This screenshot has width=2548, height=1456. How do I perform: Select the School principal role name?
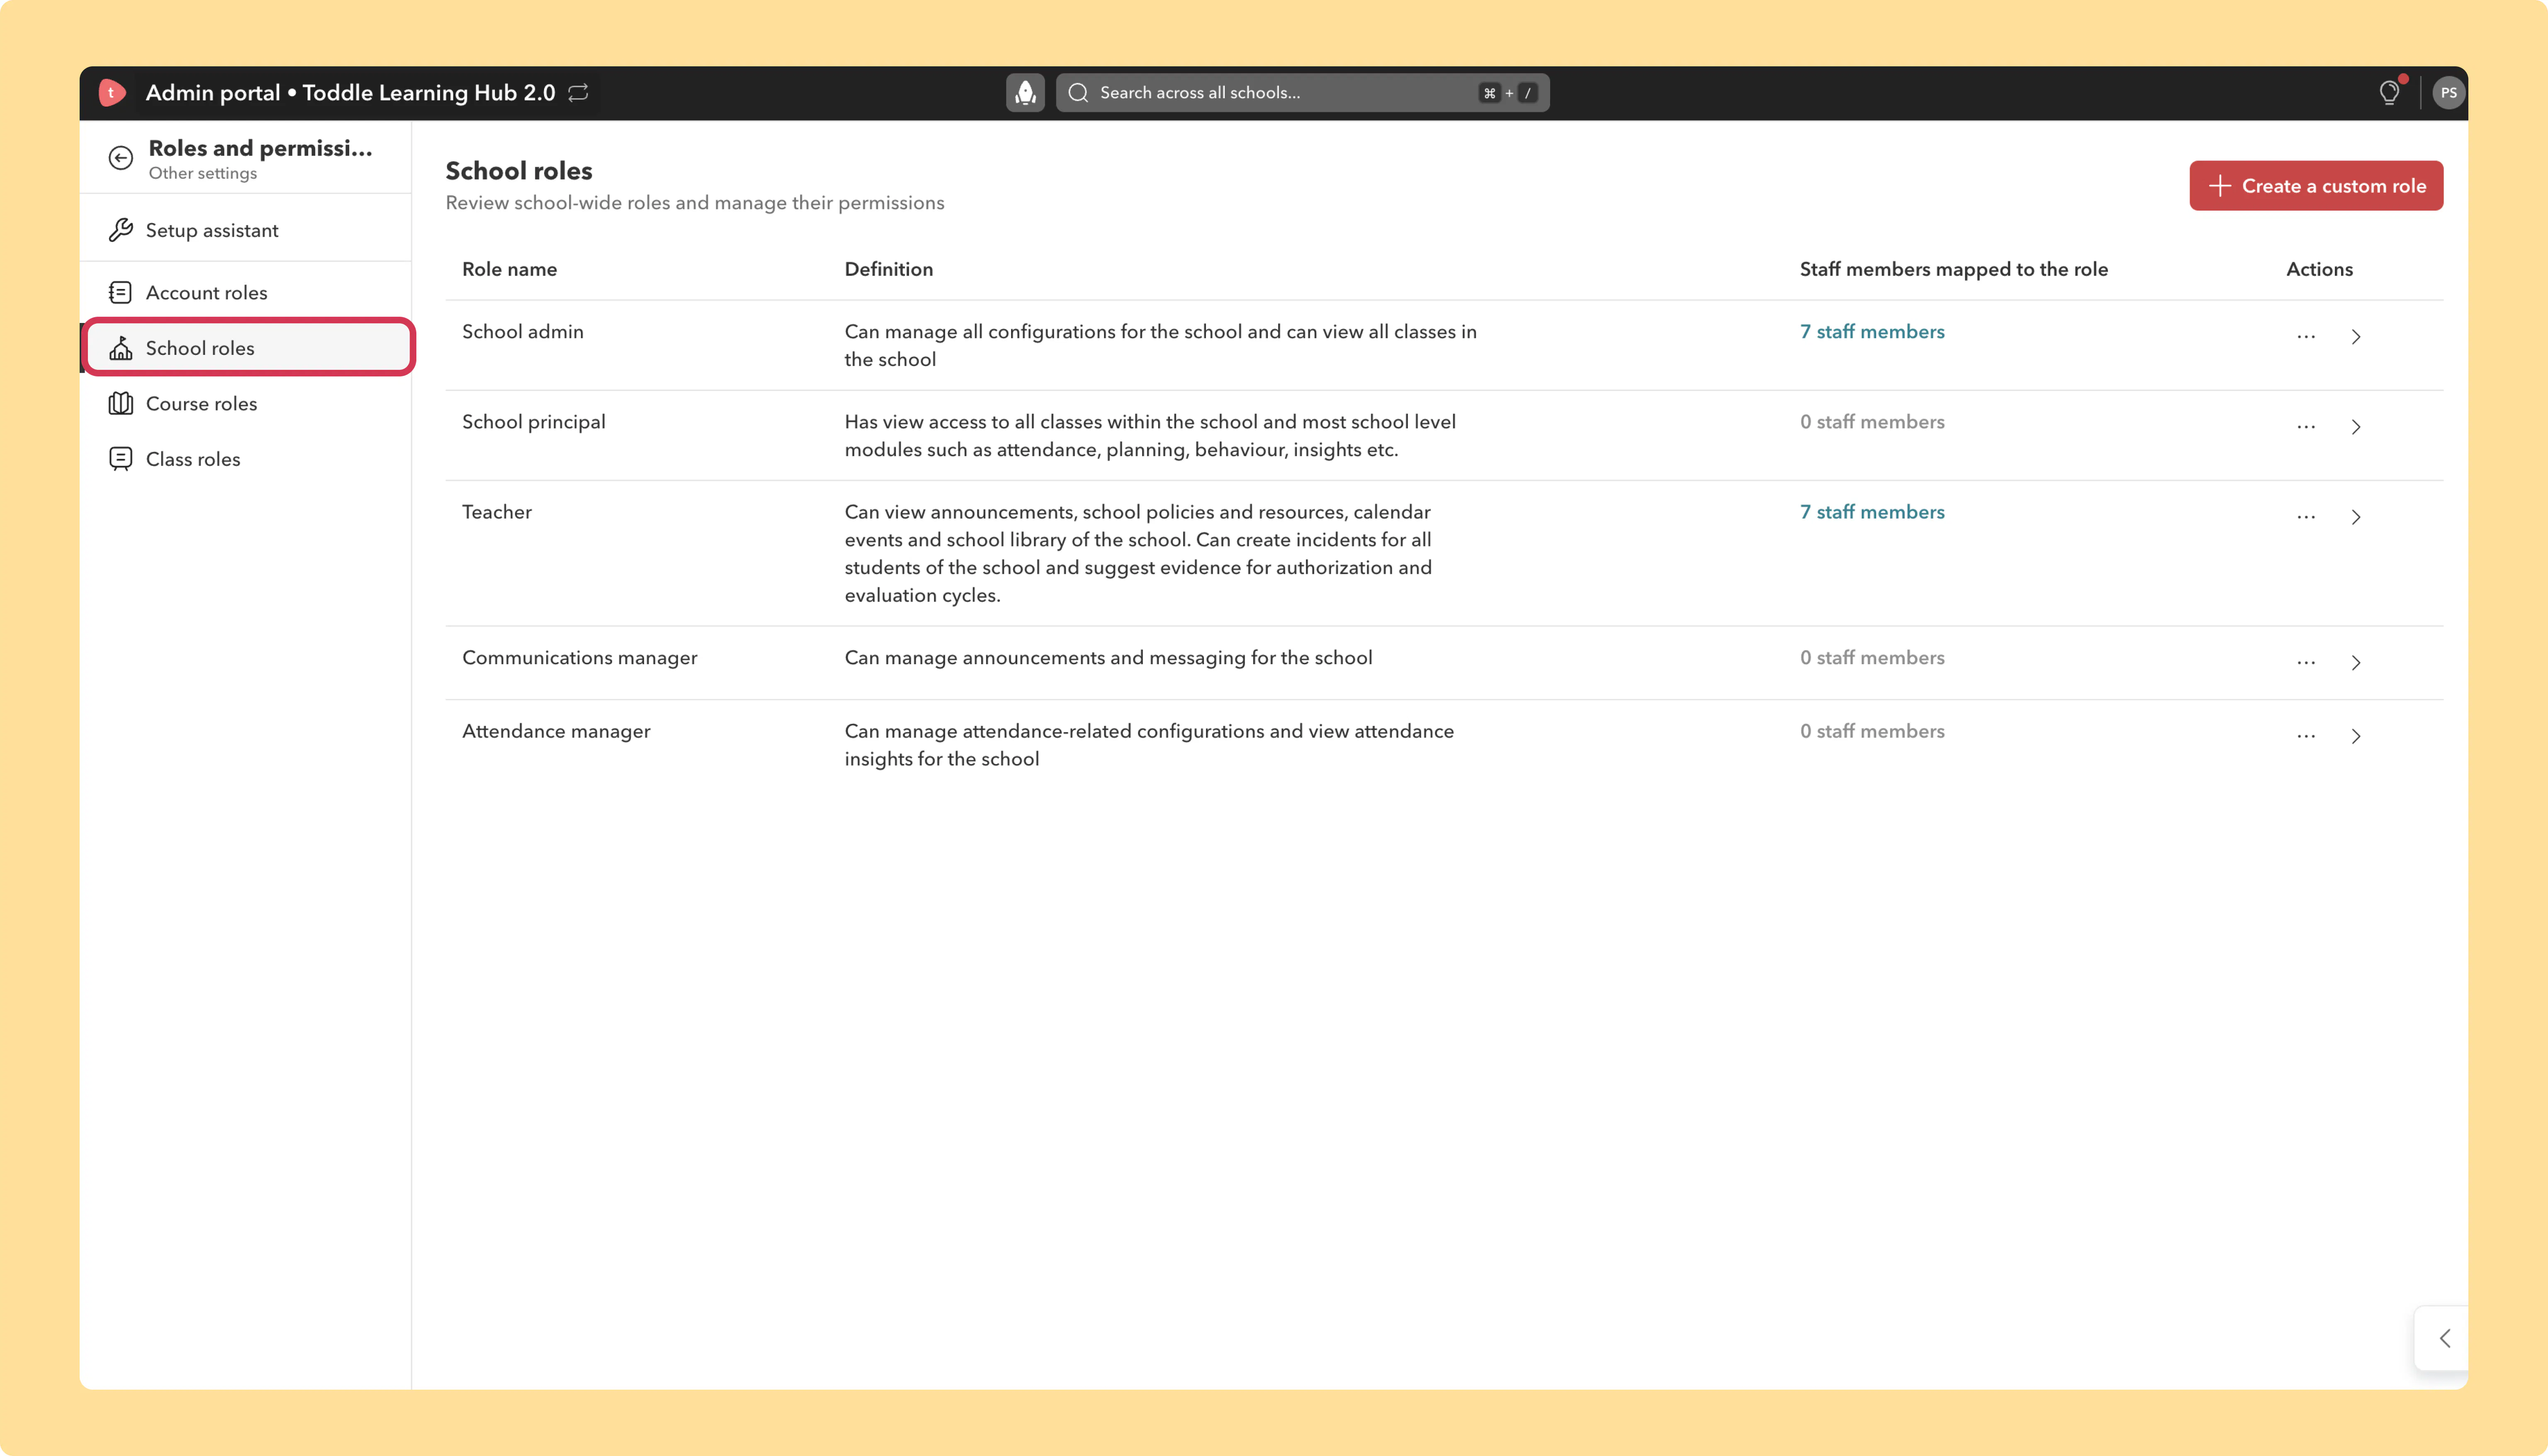534,422
